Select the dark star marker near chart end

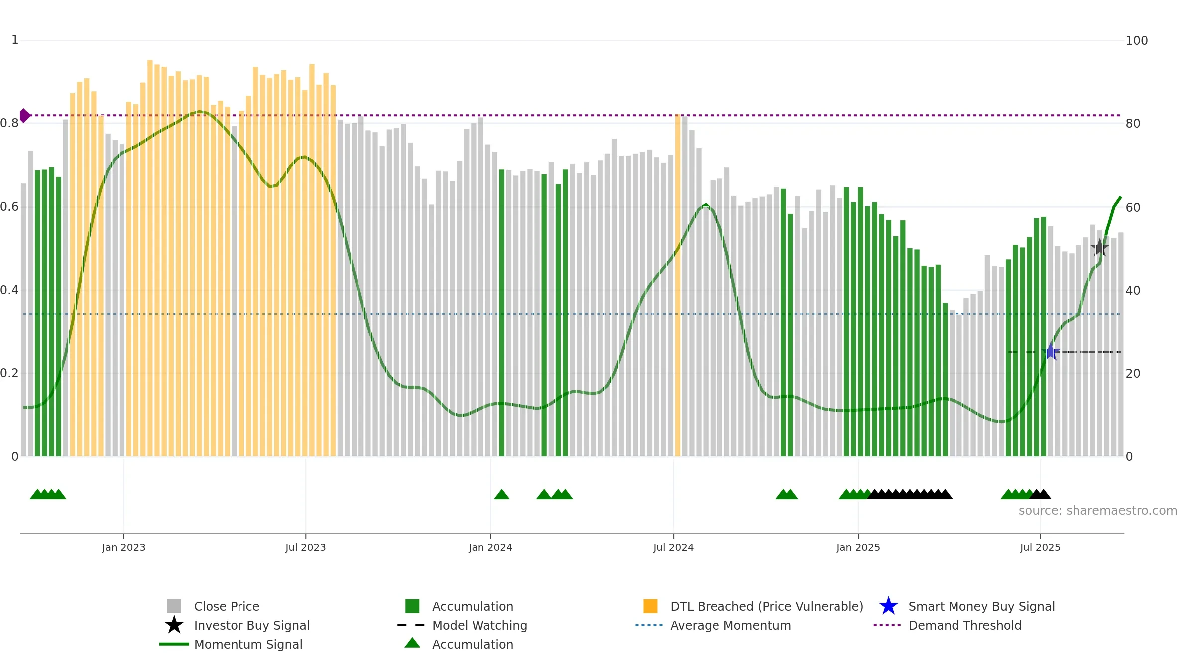pos(1100,248)
